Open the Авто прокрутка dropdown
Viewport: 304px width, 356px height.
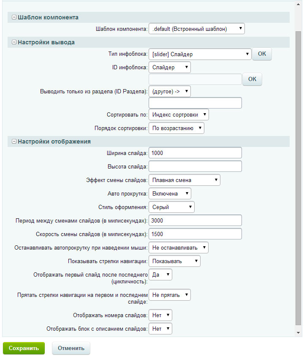tap(170, 193)
